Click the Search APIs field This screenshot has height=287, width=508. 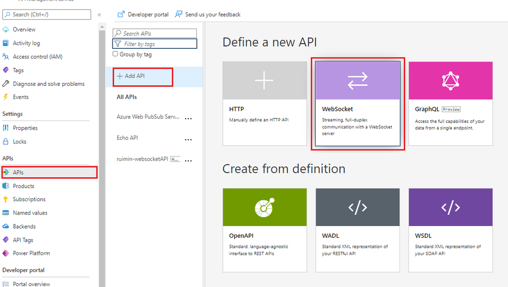pos(155,34)
